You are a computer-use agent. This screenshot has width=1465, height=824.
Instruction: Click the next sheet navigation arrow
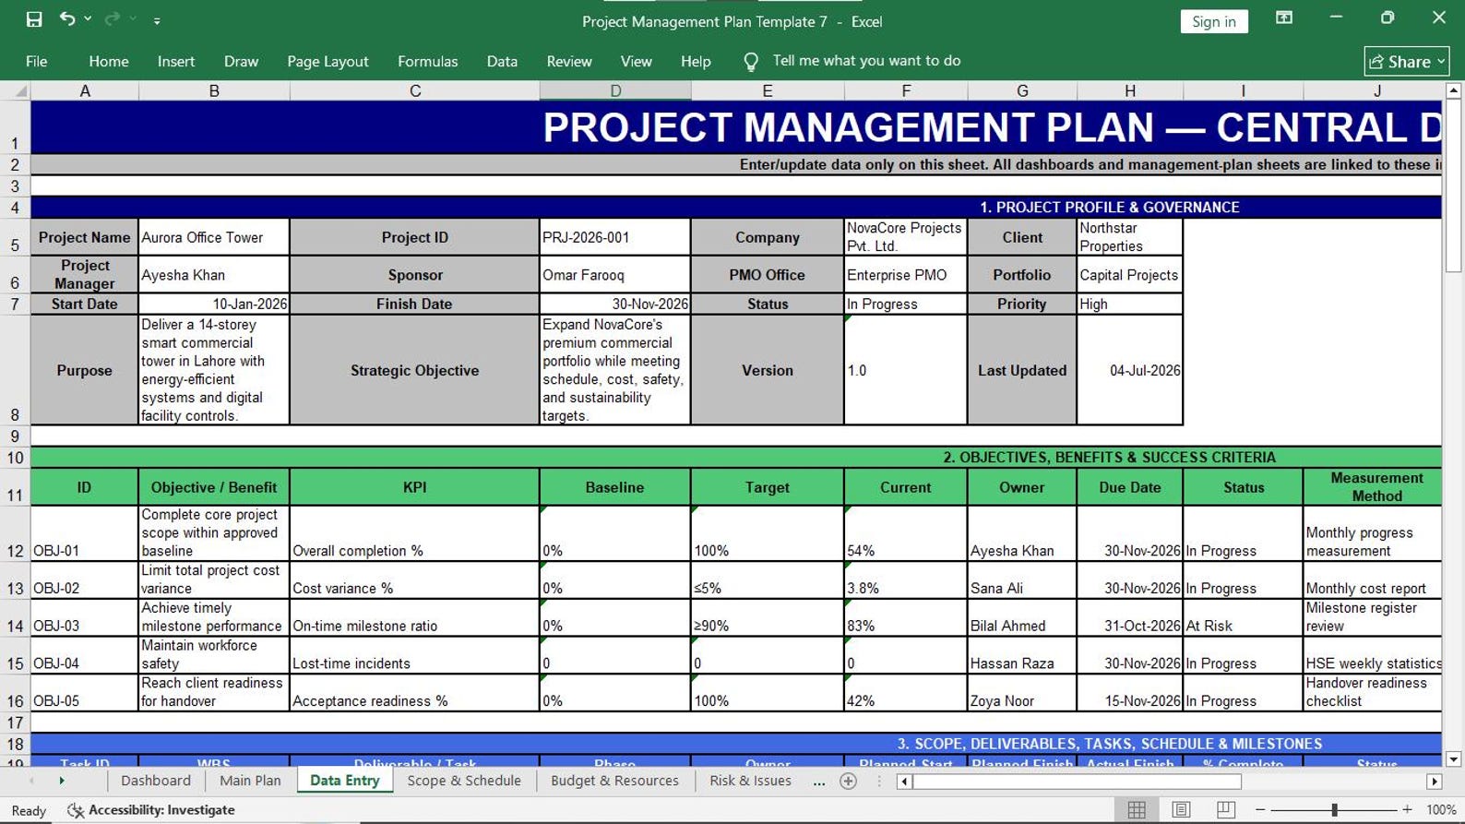[62, 781]
